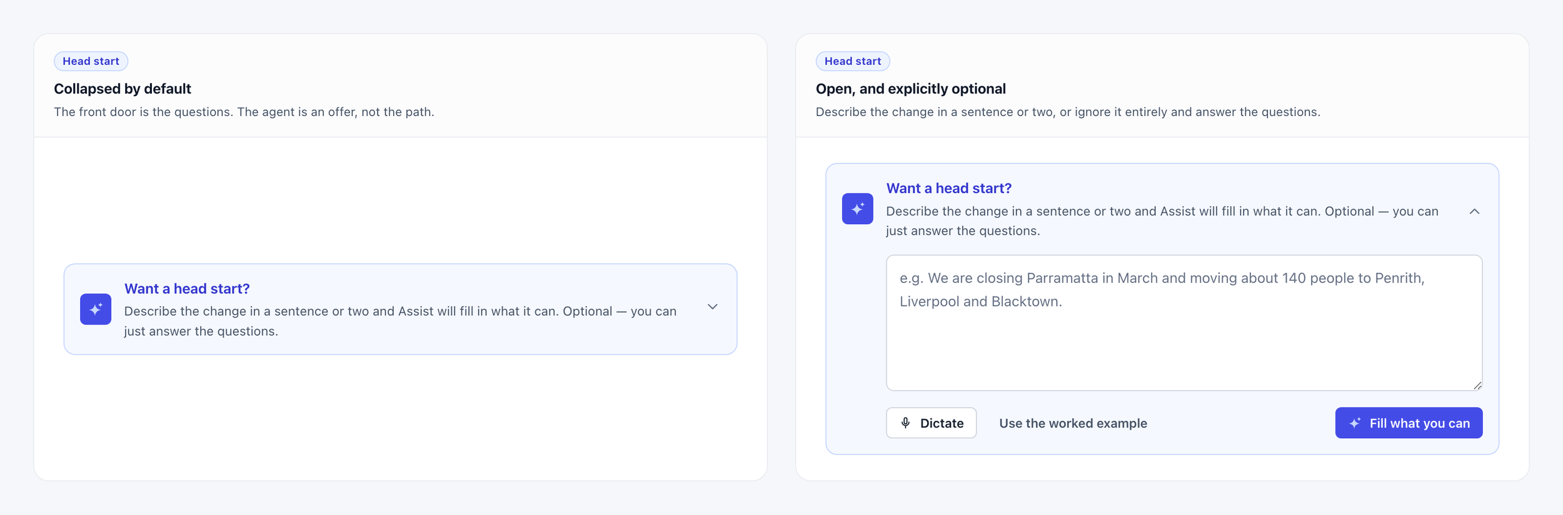Click the text area resize handle
The image size is (1563, 515).
coord(1477,385)
